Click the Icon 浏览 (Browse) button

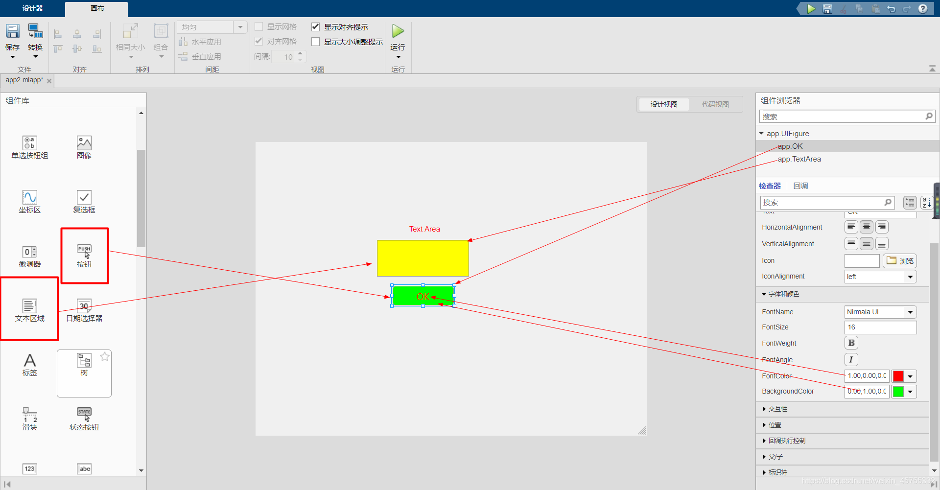tap(899, 261)
